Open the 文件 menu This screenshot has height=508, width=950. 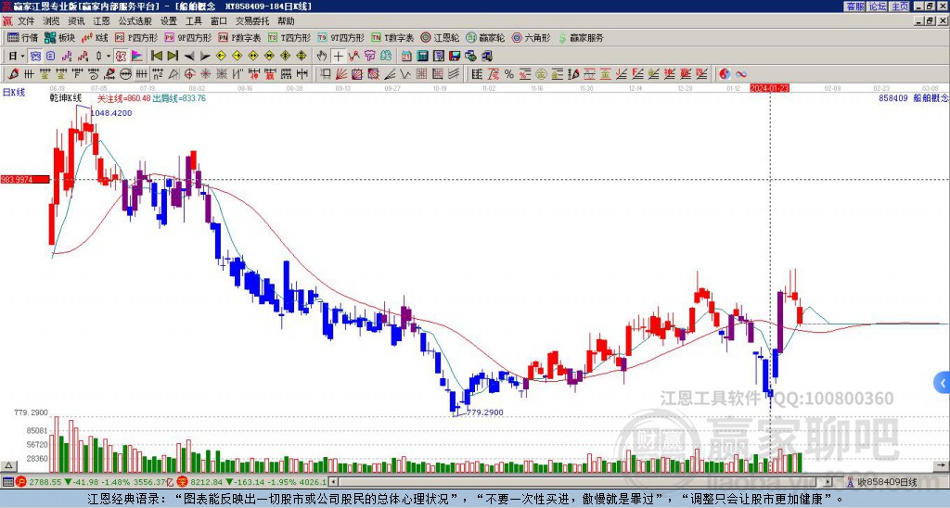click(26, 21)
